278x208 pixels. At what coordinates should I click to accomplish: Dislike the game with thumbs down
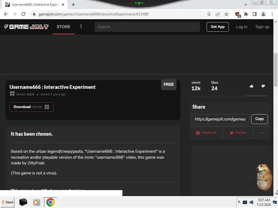(x=263, y=86)
